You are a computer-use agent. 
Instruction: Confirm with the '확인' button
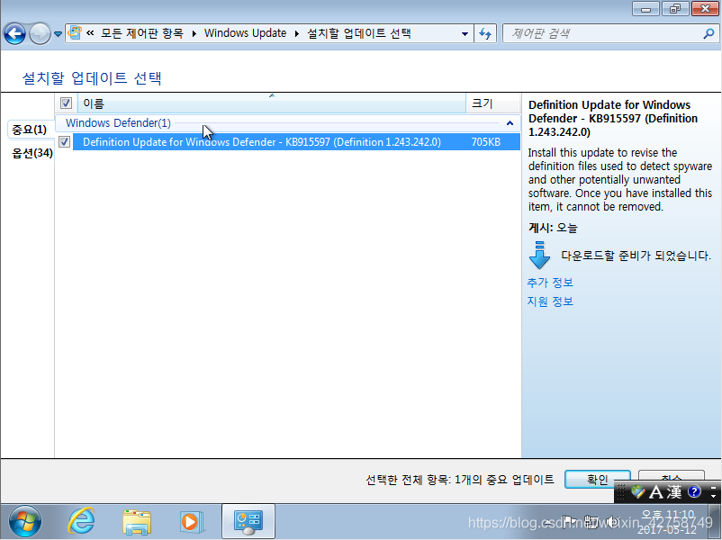pyautogui.click(x=597, y=480)
